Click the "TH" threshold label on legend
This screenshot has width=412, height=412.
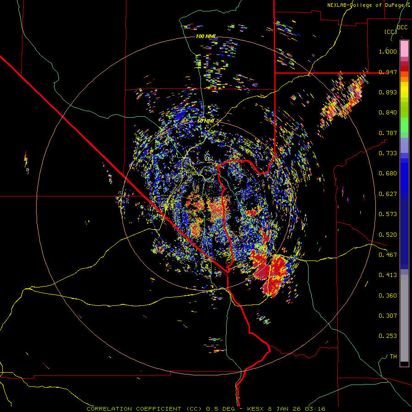(393, 357)
